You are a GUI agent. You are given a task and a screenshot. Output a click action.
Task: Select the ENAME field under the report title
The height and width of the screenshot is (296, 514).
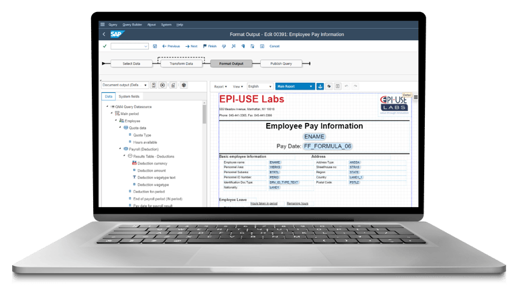pos(314,136)
